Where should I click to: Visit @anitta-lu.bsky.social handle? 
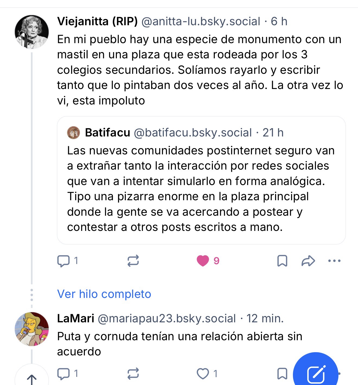coord(201,21)
